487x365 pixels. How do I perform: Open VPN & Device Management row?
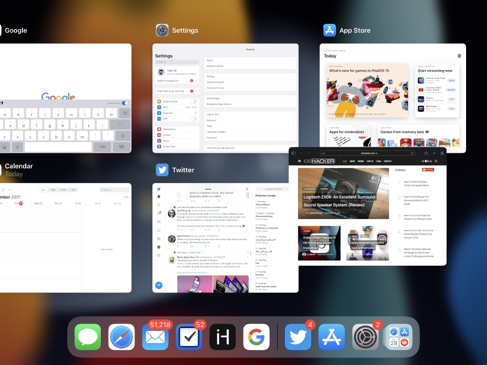250,148
